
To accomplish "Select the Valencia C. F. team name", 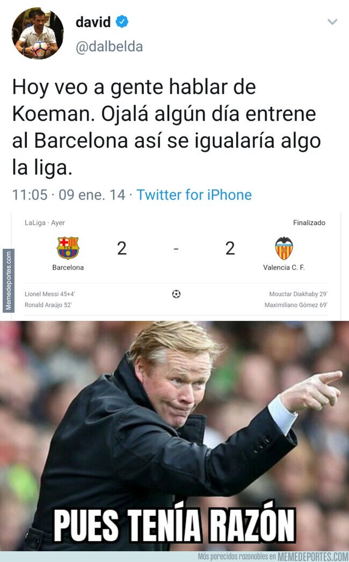I will pyautogui.click(x=284, y=268).
